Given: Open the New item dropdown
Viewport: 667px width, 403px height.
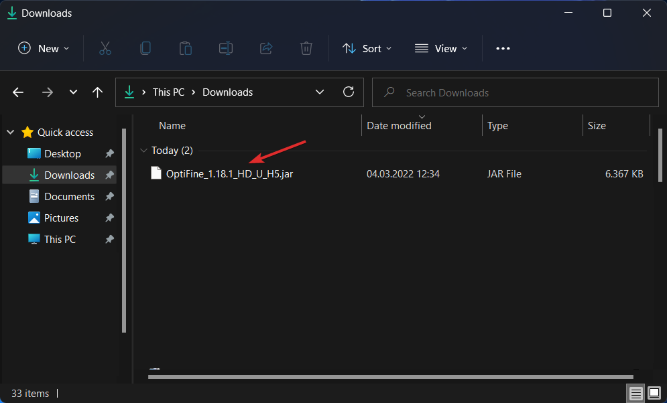Looking at the screenshot, I should click(44, 48).
